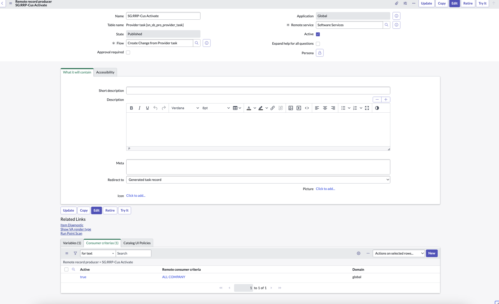Align text right in Description

point(333,108)
